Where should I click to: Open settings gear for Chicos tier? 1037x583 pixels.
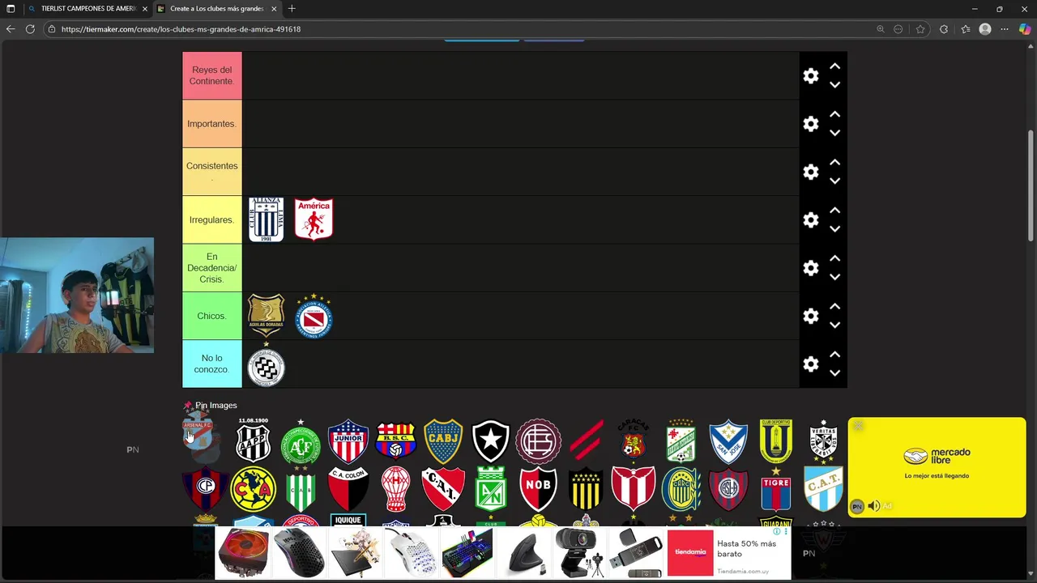(x=810, y=316)
